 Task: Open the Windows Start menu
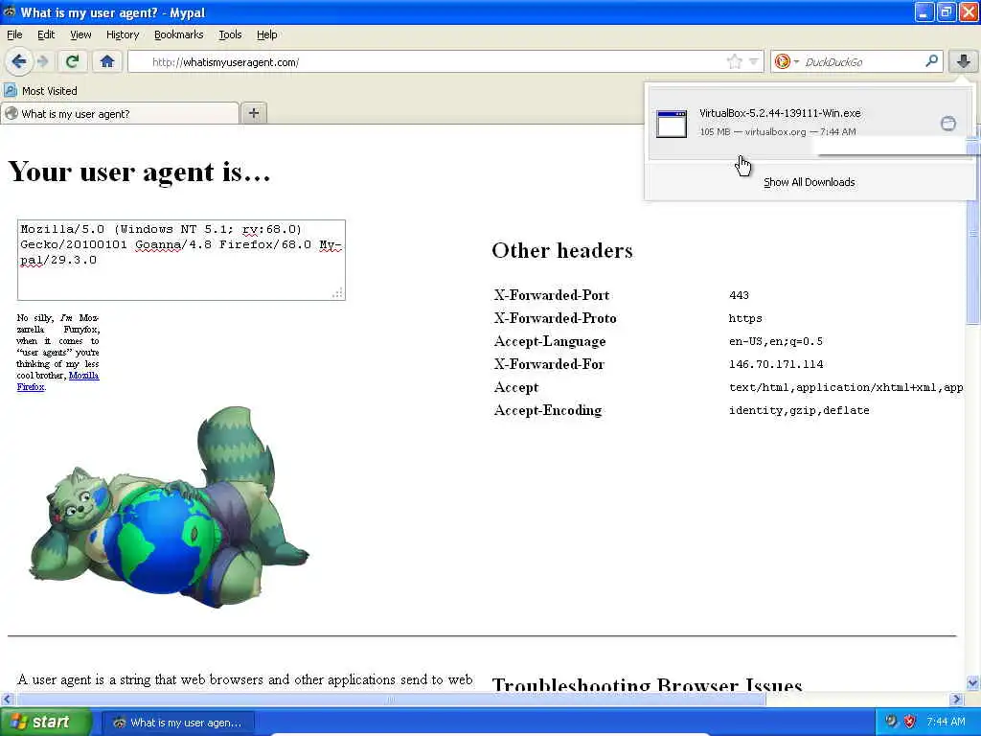click(46, 722)
